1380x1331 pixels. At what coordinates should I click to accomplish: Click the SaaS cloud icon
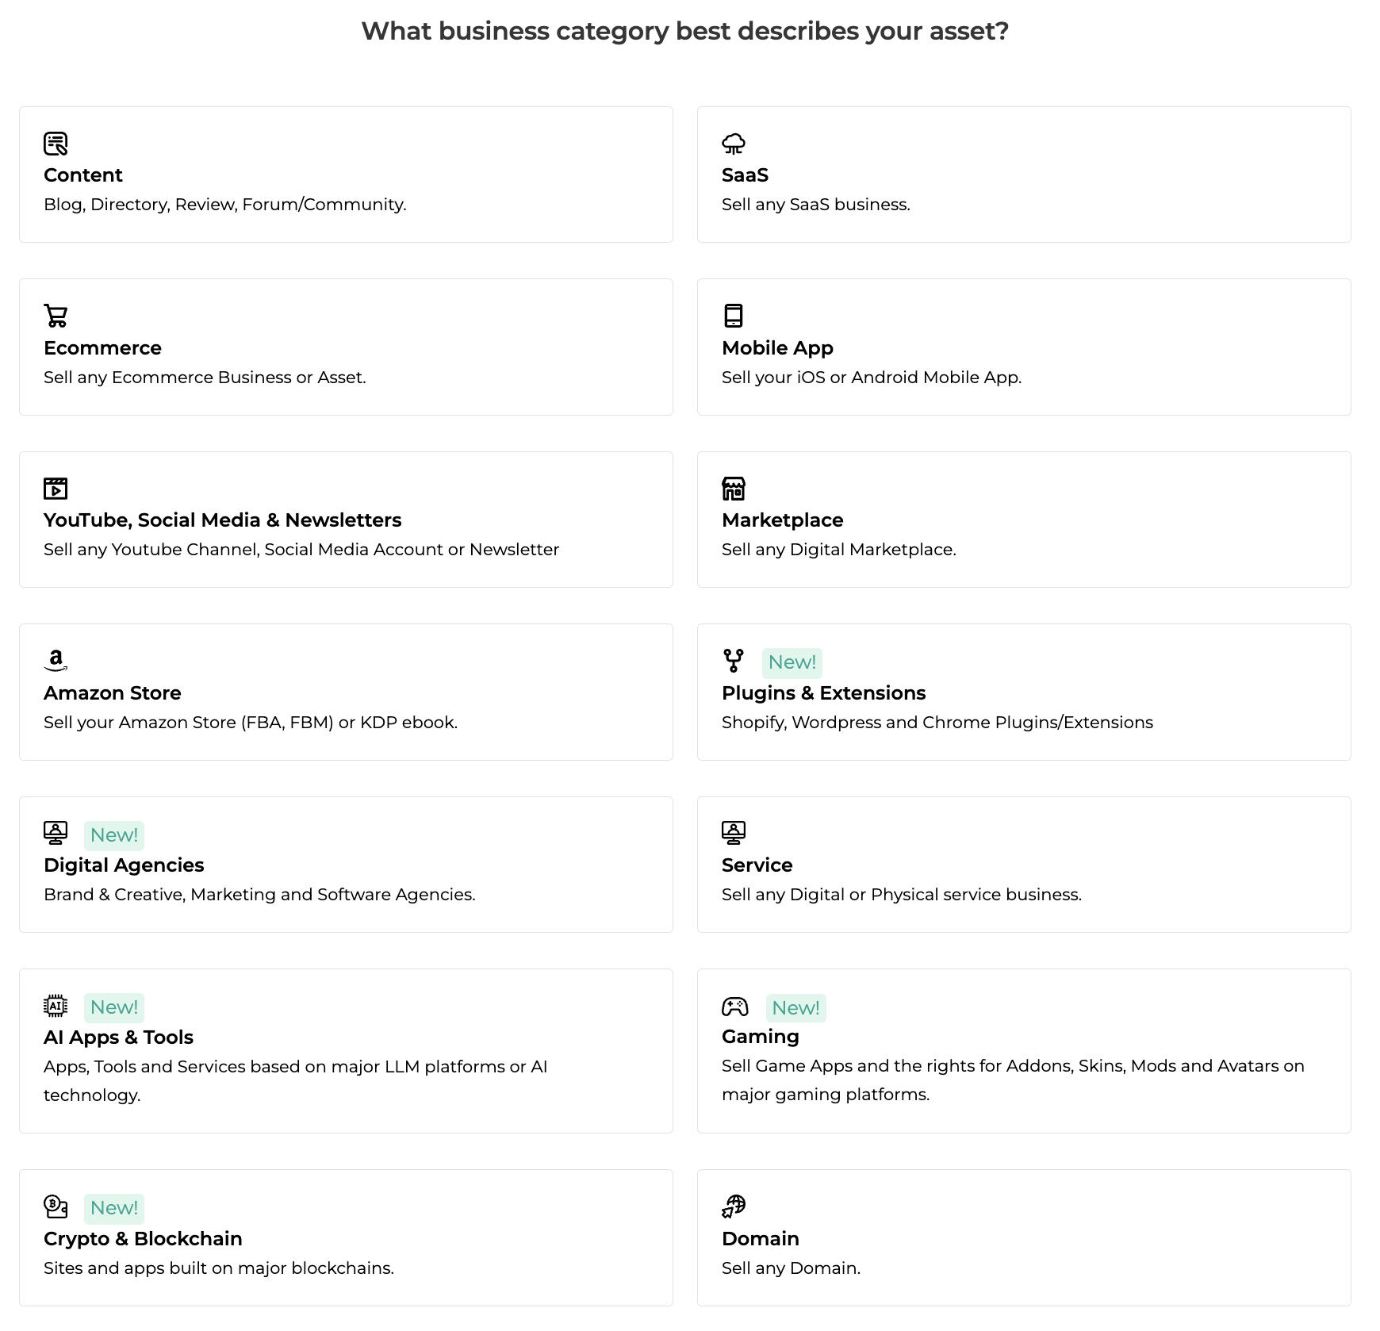(734, 144)
